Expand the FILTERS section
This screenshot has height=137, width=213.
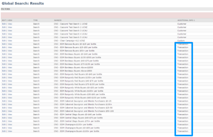coord(5,9)
